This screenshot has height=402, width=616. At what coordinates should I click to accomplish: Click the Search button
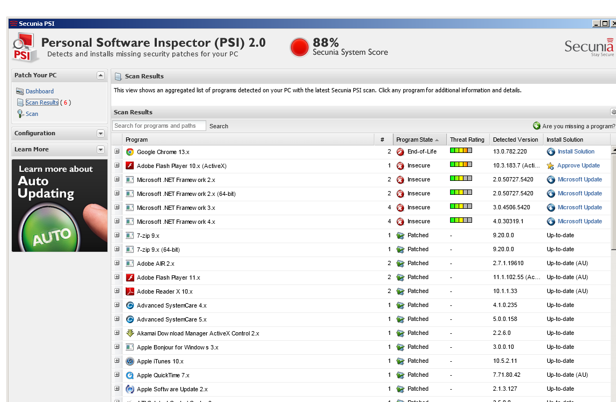click(219, 126)
